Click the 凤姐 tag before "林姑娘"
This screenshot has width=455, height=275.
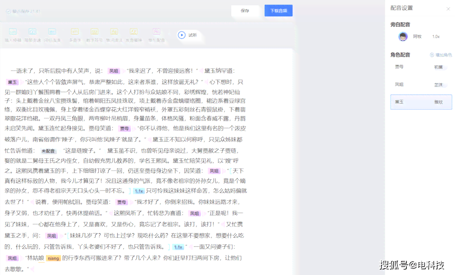[13, 258]
